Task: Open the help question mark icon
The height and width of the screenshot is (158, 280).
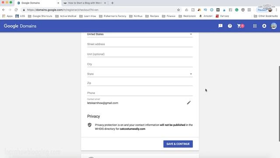Action: pyautogui.click(x=230, y=26)
